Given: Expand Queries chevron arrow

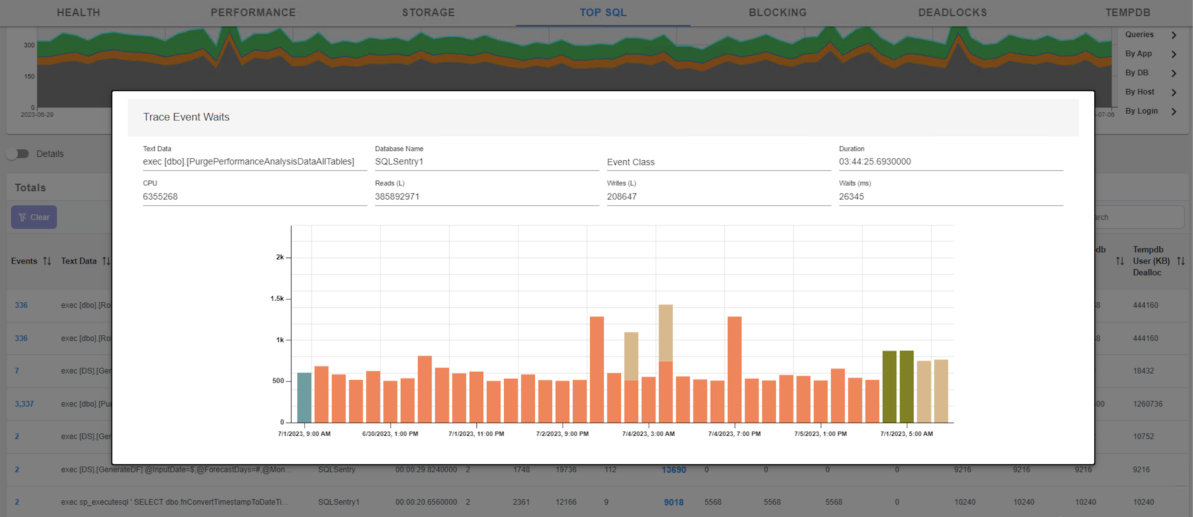Looking at the screenshot, I should click(1173, 35).
